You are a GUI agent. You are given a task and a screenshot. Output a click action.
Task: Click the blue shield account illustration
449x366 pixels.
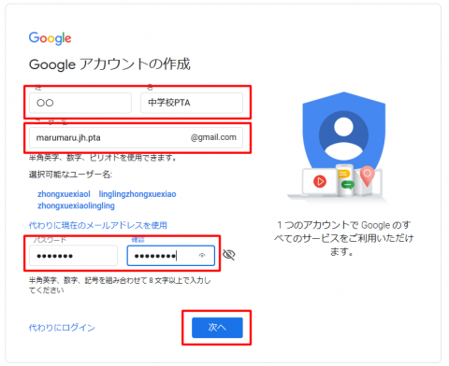pos(344,134)
